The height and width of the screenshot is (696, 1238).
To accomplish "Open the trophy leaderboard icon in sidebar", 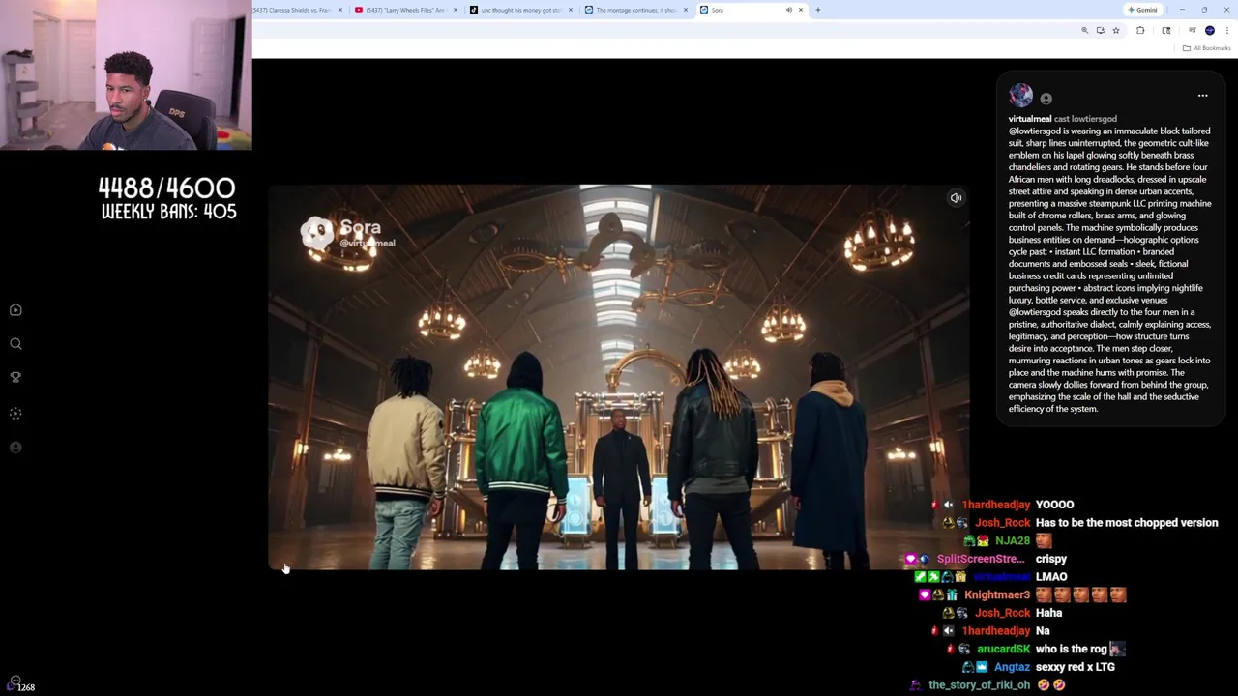I will 15,377.
